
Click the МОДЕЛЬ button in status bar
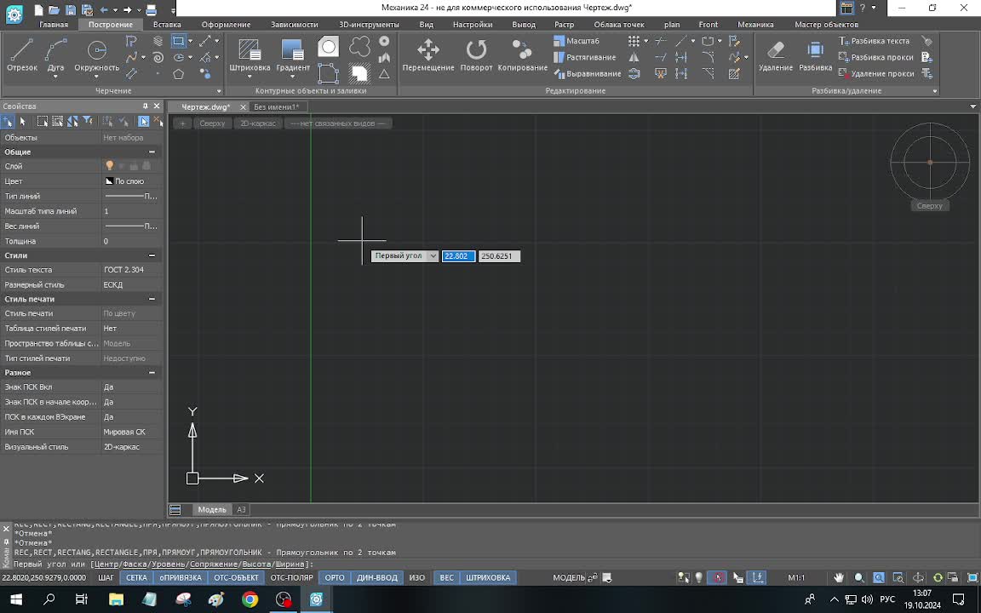point(569,577)
